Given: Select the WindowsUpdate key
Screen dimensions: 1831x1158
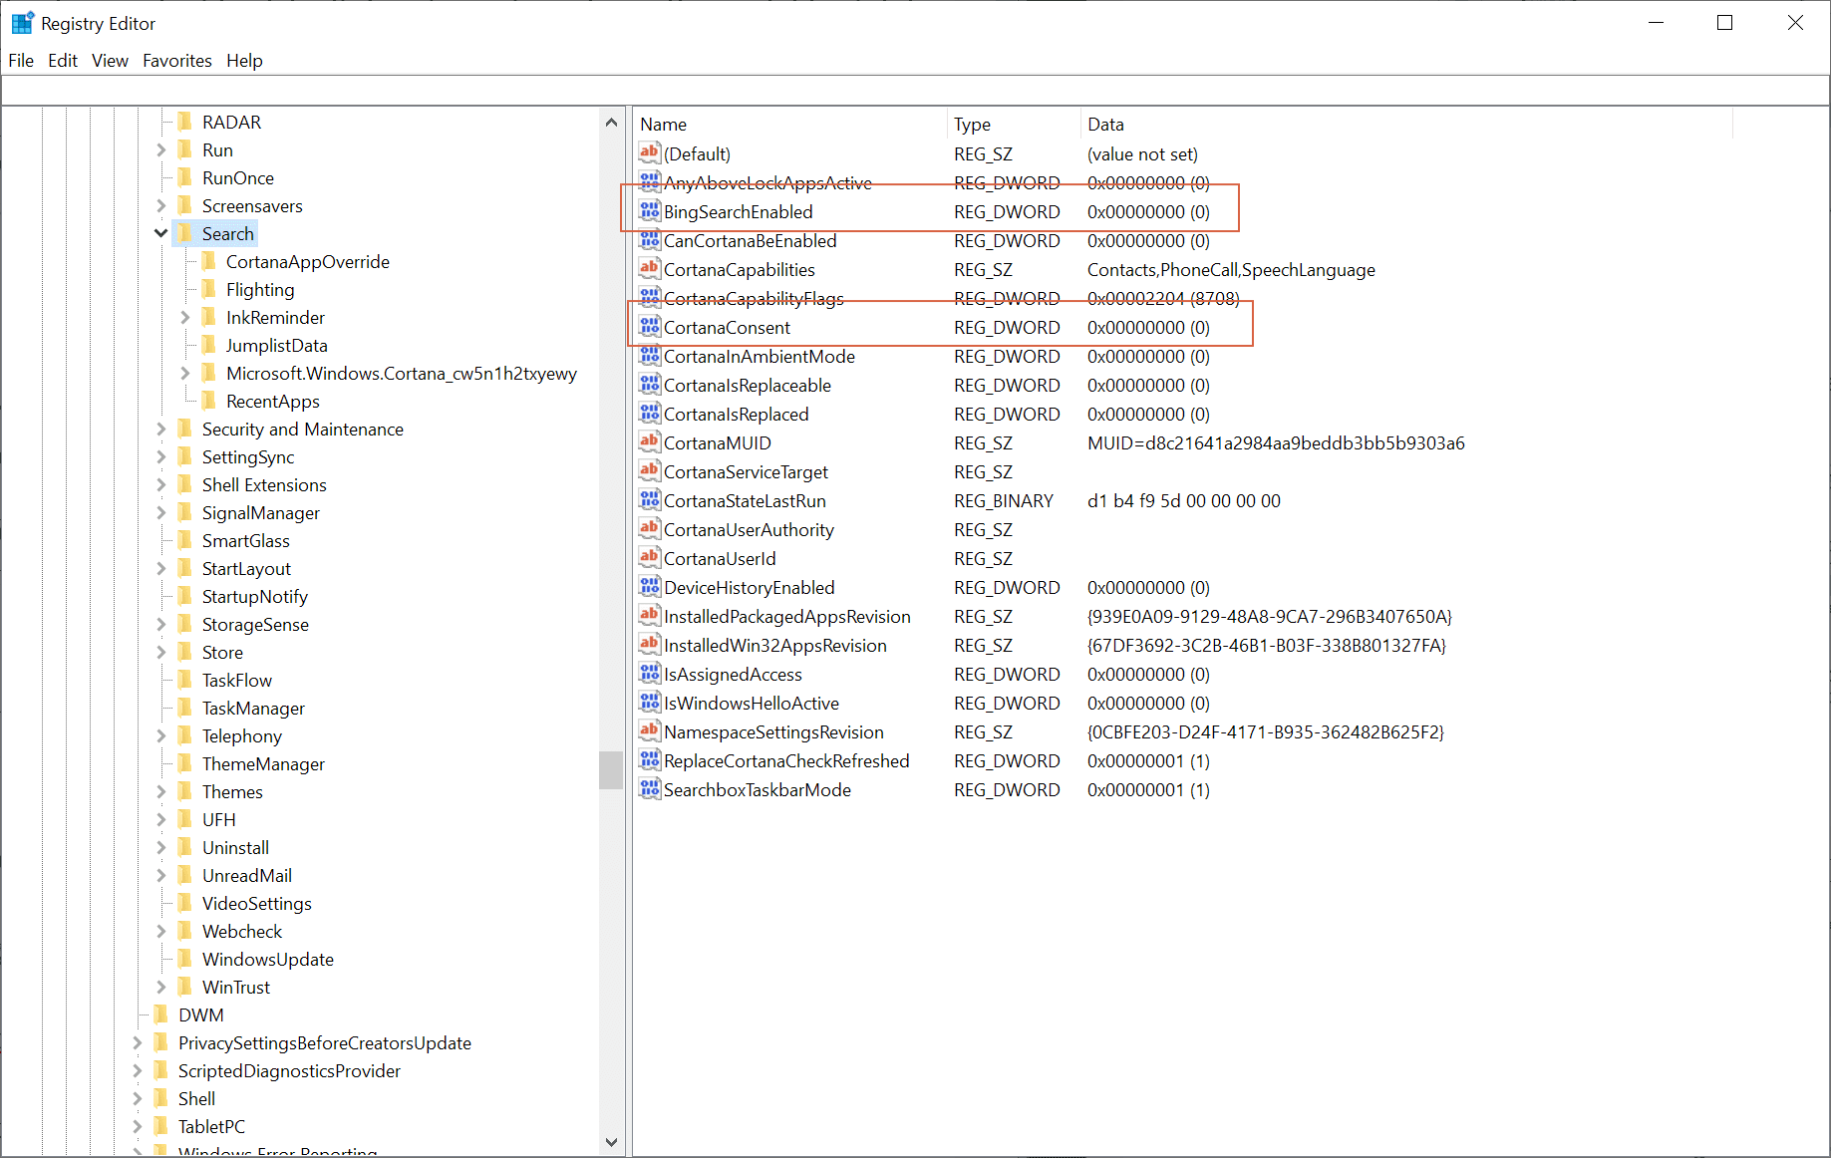Looking at the screenshot, I should pos(268,959).
